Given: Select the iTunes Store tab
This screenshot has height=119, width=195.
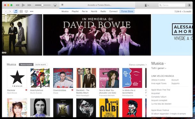Looking at the screenshot, I should 127,11.
